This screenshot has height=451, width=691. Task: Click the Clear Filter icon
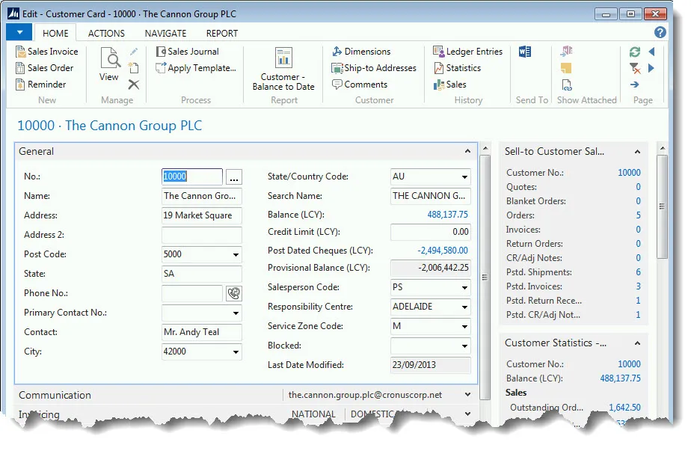coord(635,68)
